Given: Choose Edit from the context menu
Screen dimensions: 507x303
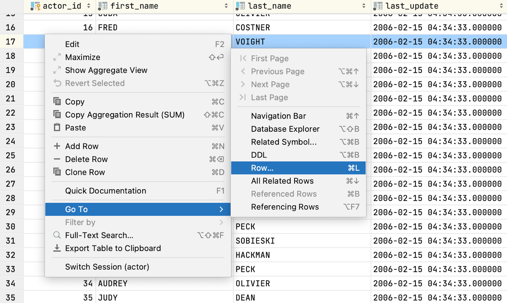Looking at the screenshot, I should pos(138,44).
